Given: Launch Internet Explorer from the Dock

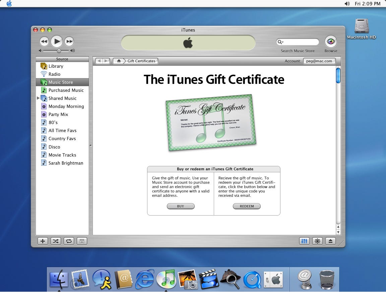Looking at the screenshot, I should pyautogui.click(x=145, y=279).
